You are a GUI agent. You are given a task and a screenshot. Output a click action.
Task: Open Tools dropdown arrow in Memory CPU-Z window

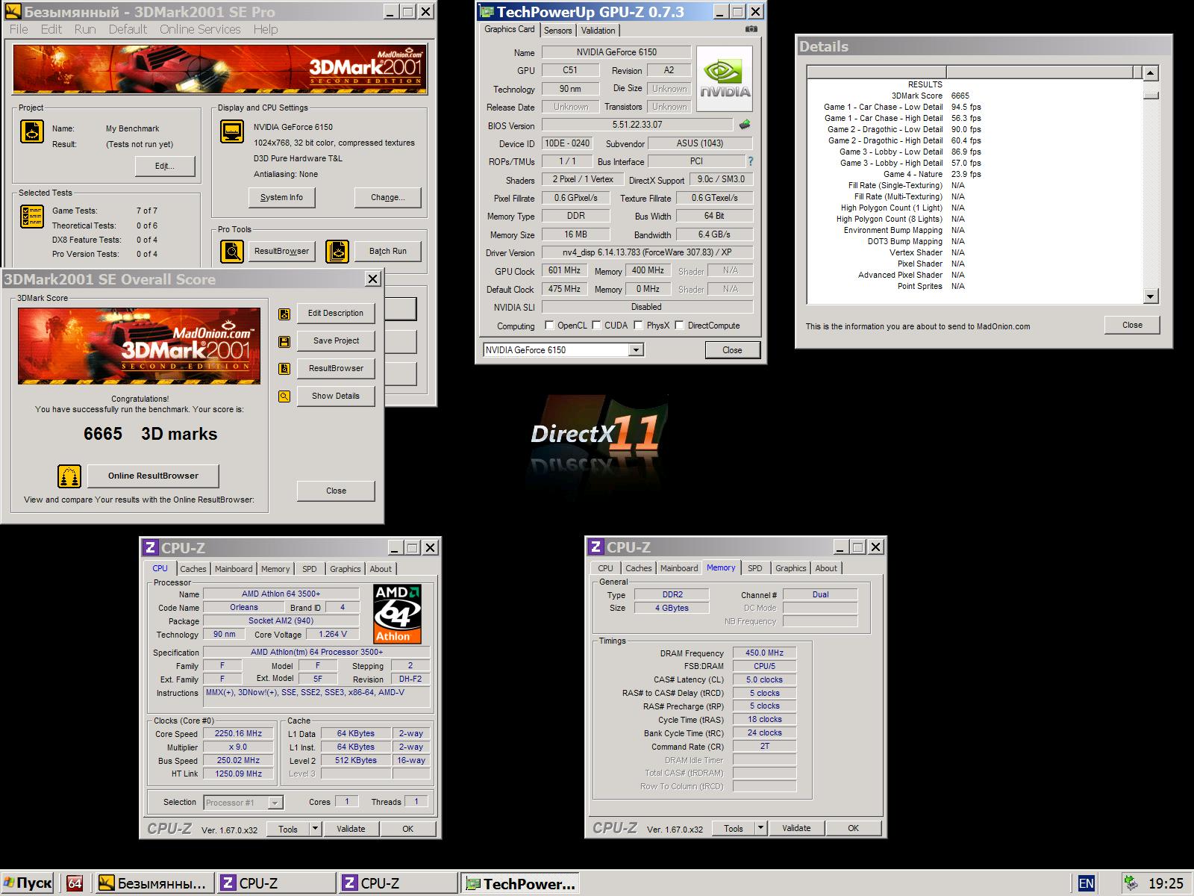pyautogui.click(x=760, y=827)
